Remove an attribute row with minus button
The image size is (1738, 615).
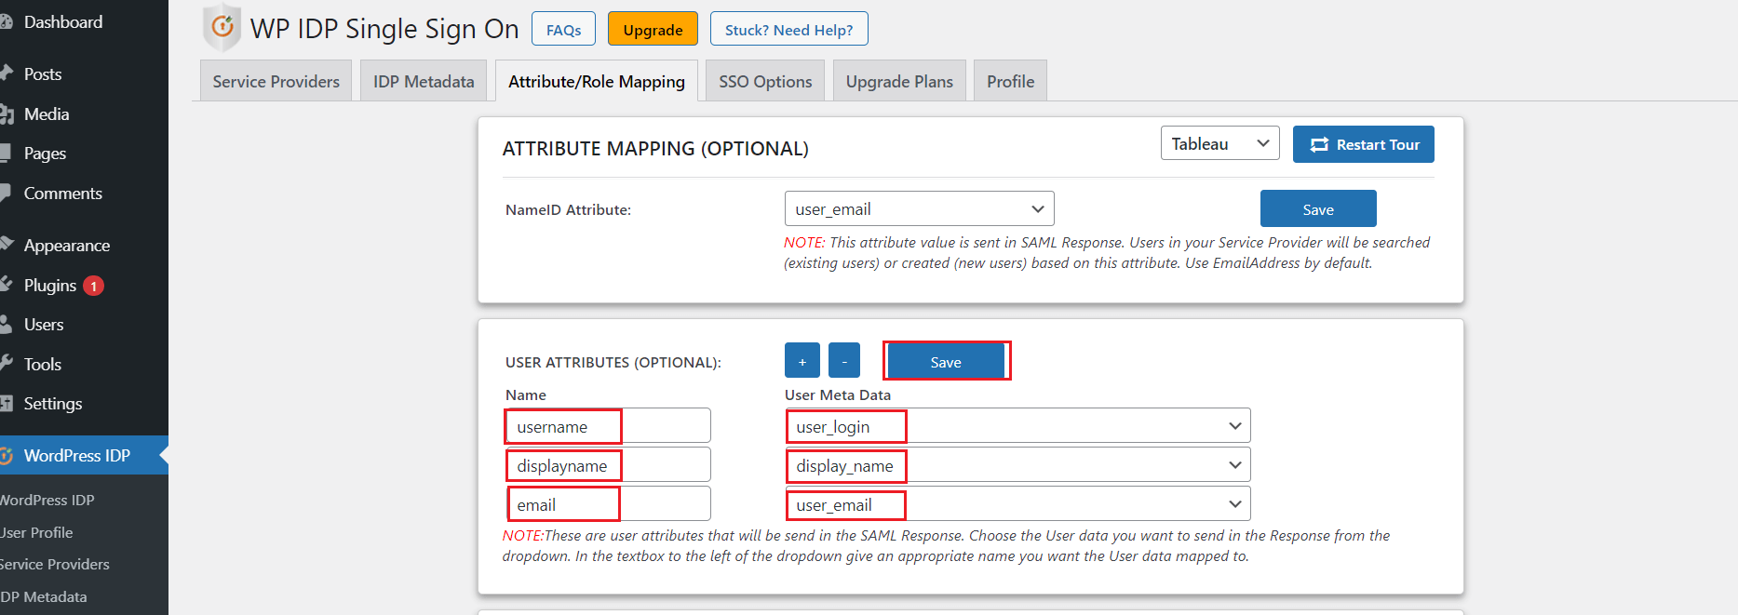pyautogui.click(x=844, y=361)
